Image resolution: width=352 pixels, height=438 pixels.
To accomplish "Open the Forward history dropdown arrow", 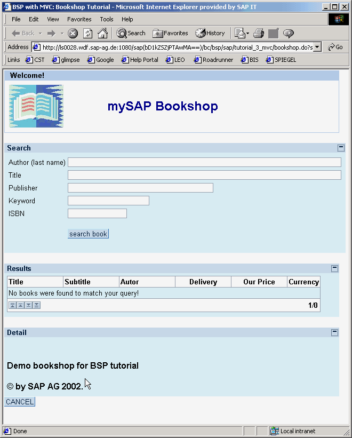I will tap(62, 33).
